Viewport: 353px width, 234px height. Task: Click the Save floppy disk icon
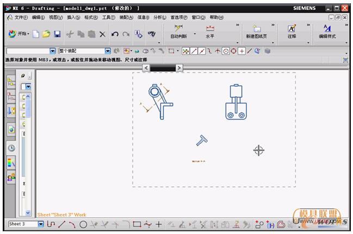[57, 34]
